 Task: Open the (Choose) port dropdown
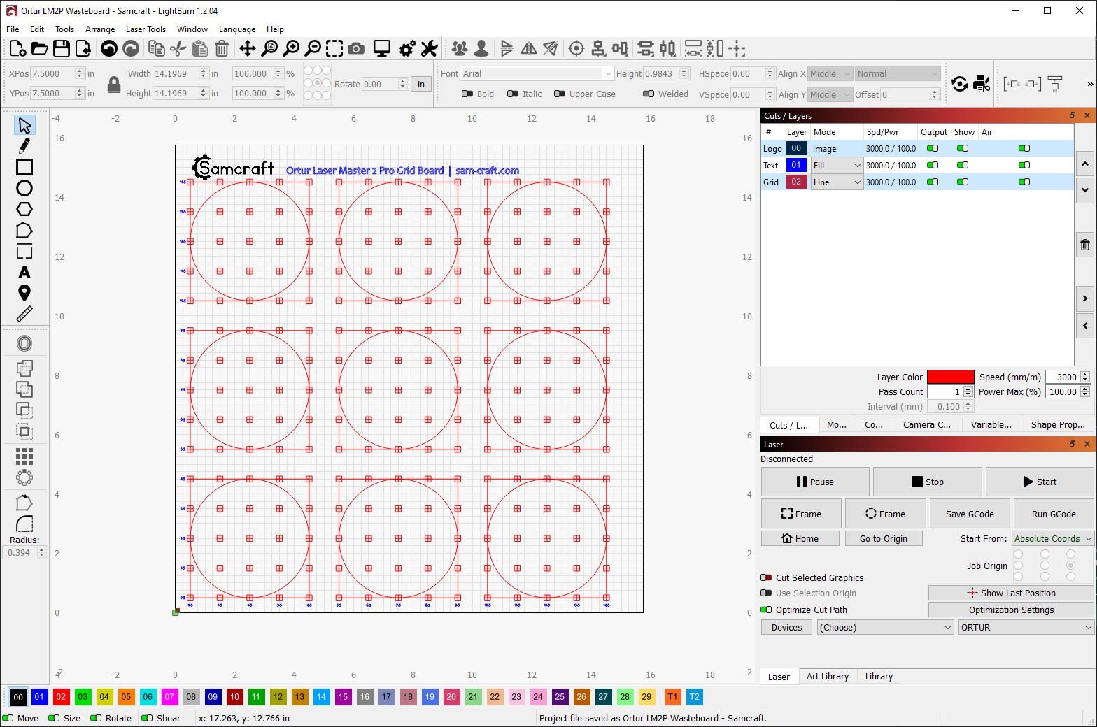point(885,627)
